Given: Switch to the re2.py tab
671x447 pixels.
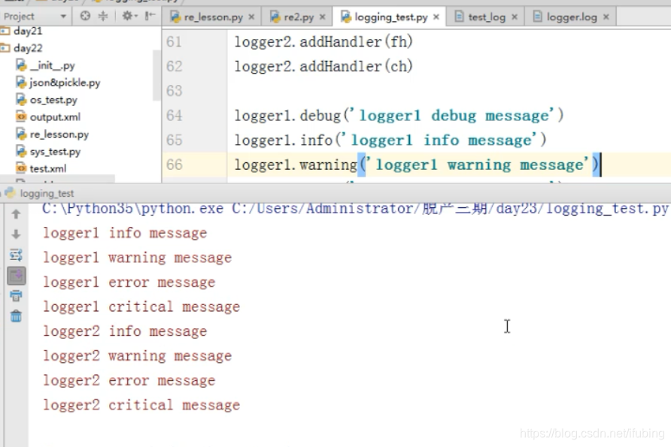Looking at the screenshot, I should 299,17.
